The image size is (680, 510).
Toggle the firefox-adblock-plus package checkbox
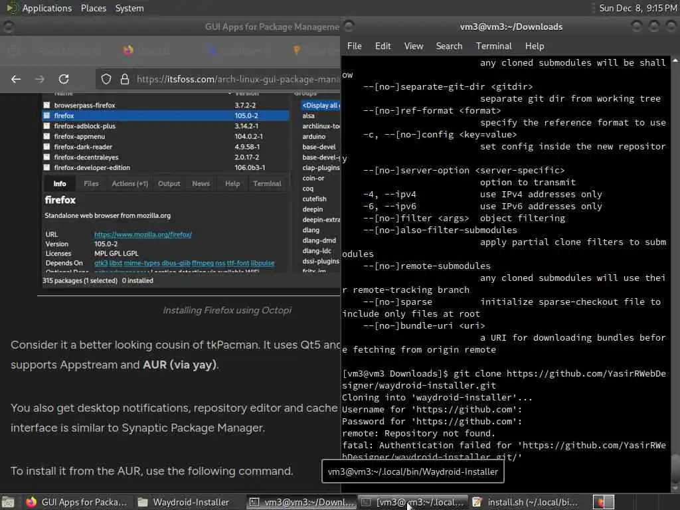coord(47,126)
